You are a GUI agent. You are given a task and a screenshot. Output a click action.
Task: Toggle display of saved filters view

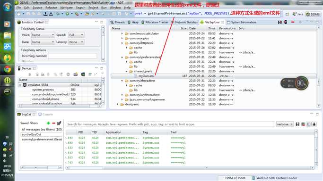pos(309,124)
